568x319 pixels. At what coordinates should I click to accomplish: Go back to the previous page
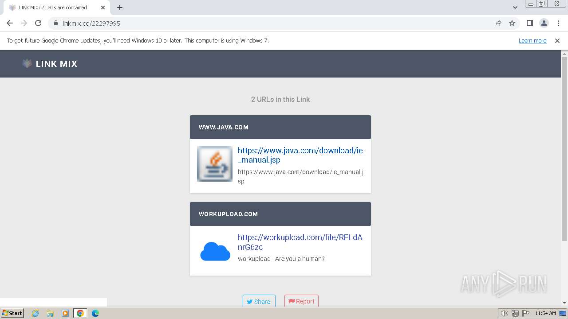click(x=10, y=23)
